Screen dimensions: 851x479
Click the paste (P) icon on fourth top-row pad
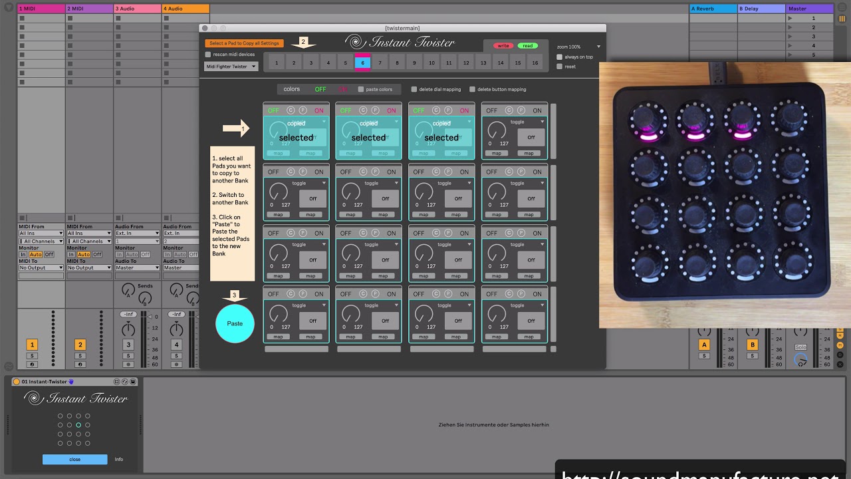521,110
